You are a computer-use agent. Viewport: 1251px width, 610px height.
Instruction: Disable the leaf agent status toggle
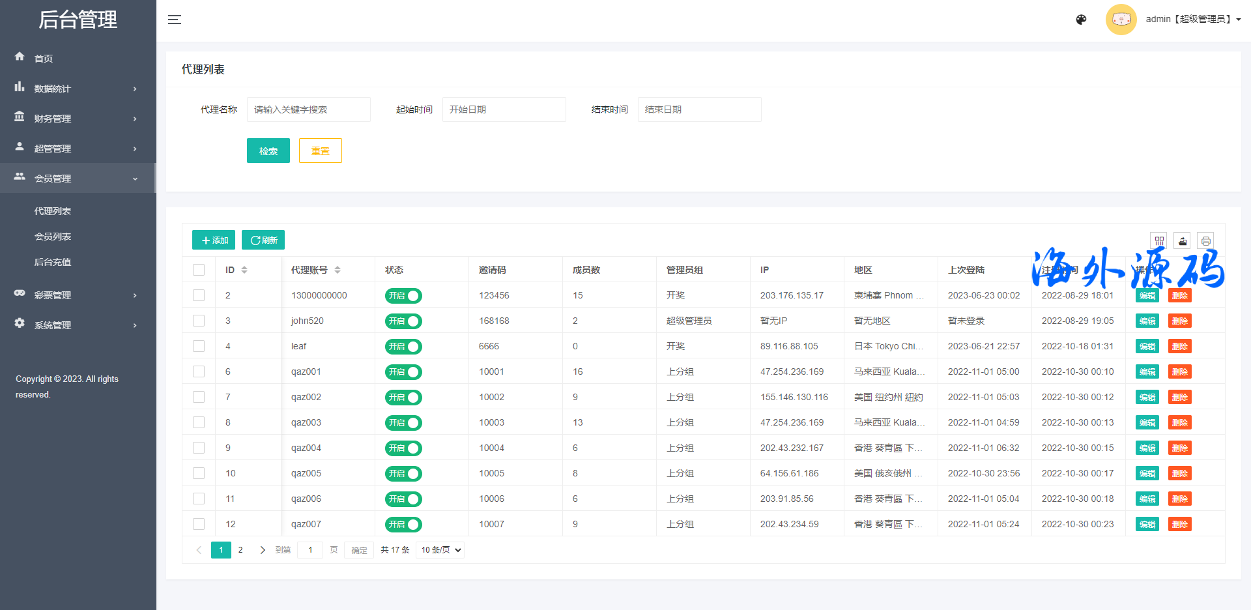point(403,347)
